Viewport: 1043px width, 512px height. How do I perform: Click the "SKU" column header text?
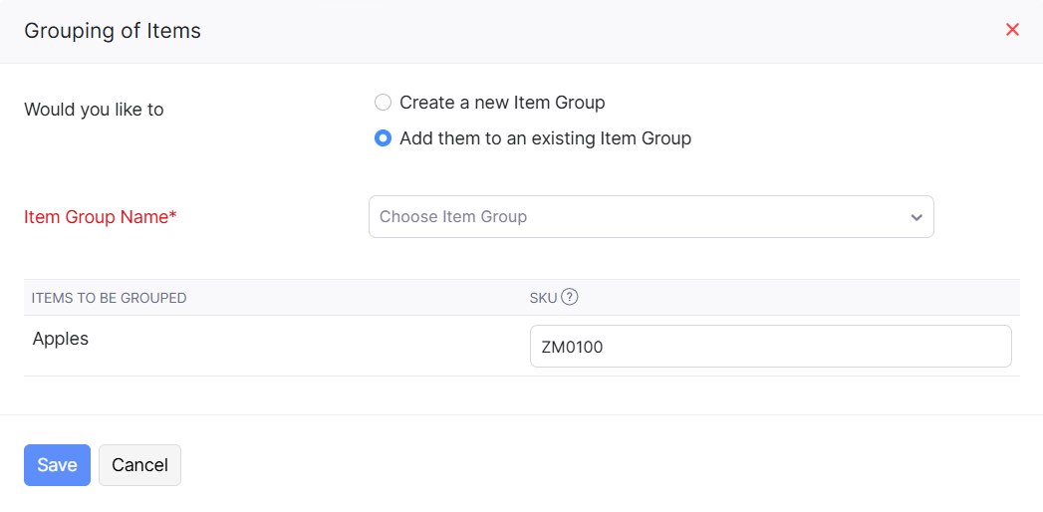pos(543,298)
